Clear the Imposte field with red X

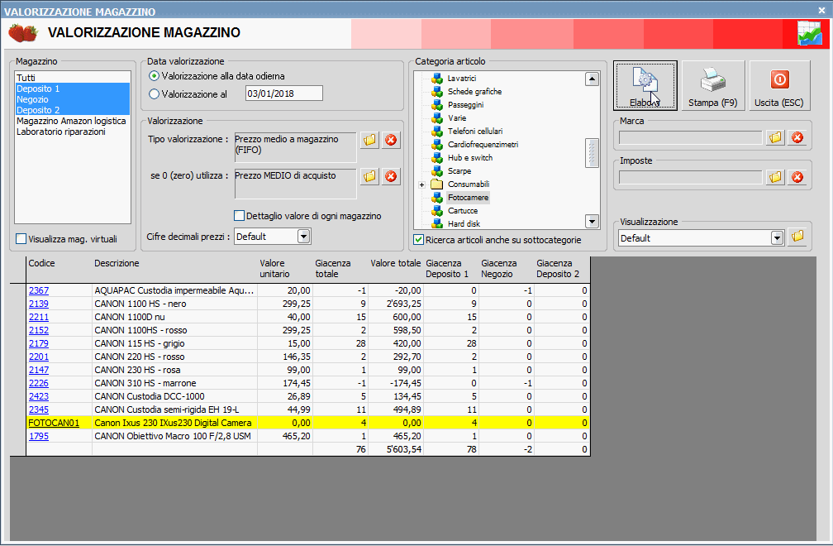pyautogui.click(x=797, y=177)
